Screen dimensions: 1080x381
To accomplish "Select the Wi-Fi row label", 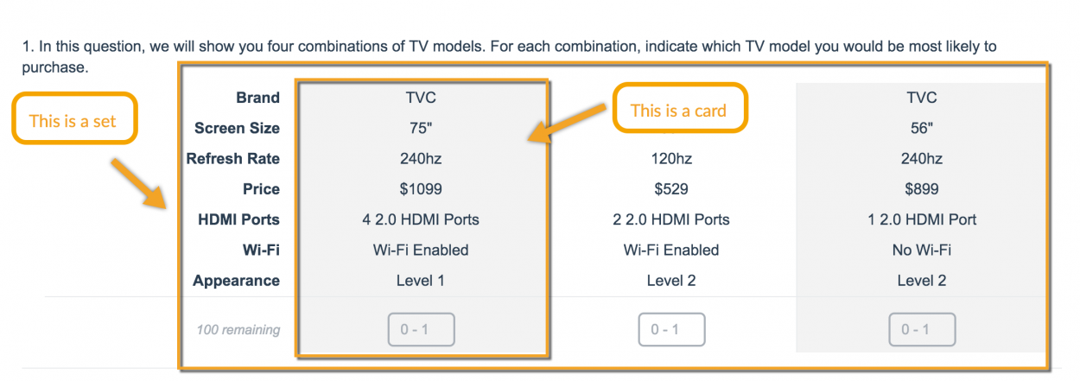I will tap(263, 250).
